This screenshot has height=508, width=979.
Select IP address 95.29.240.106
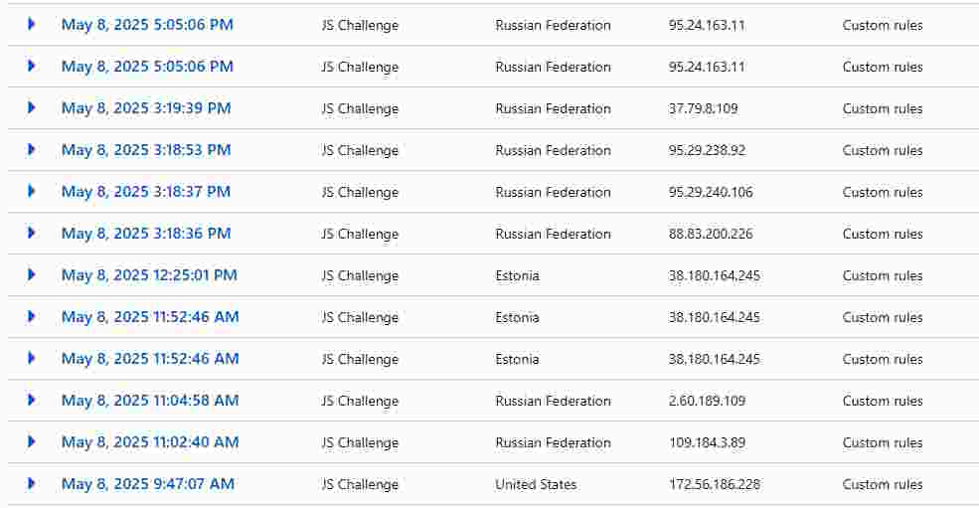[711, 192]
